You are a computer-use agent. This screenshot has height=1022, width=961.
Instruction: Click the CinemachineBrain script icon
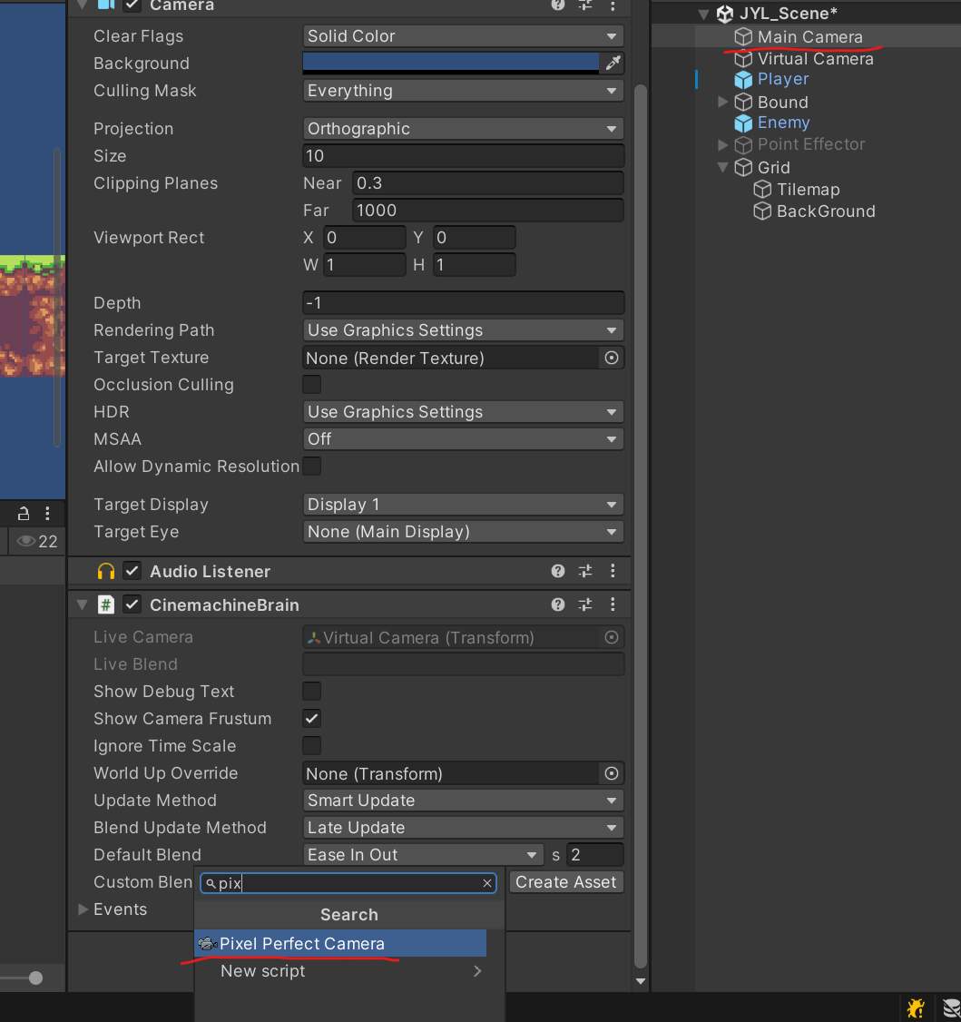point(105,604)
